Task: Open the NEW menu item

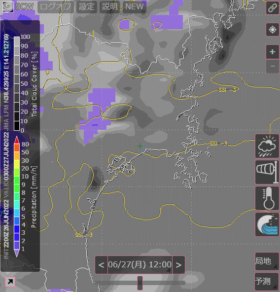Action: (x=135, y=7)
